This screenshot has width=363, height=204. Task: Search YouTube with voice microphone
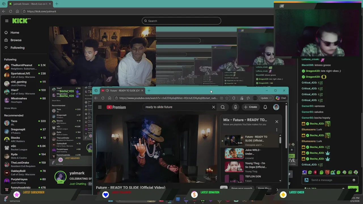(x=235, y=107)
